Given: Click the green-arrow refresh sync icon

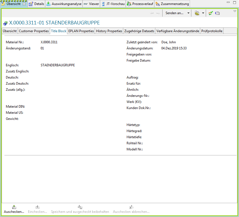Looking at the screenshot, I should 211,13.
